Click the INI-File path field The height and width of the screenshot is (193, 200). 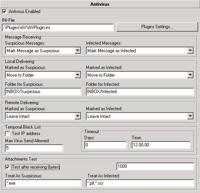pyautogui.click(x=58, y=27)
